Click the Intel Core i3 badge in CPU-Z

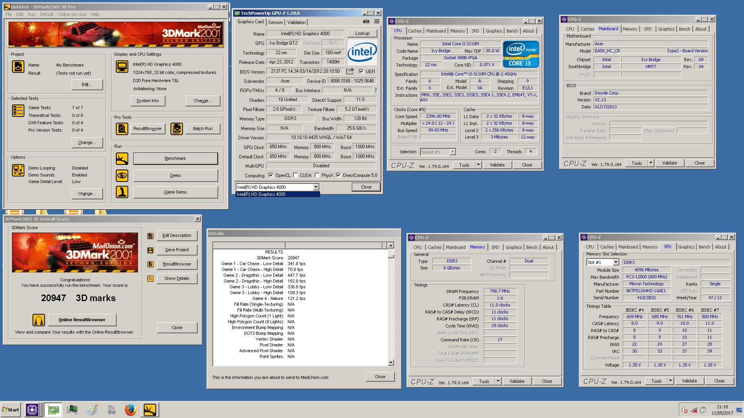pos(521,54)
